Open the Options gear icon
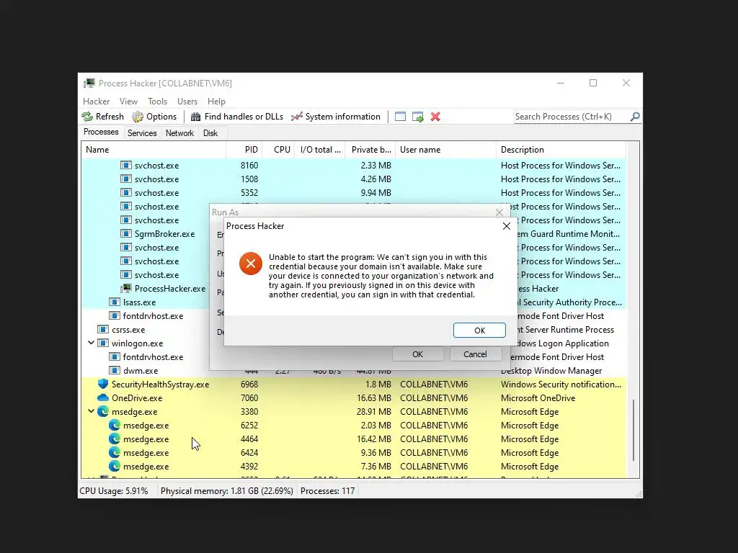 pyautogui.click(x=138, y=117)
